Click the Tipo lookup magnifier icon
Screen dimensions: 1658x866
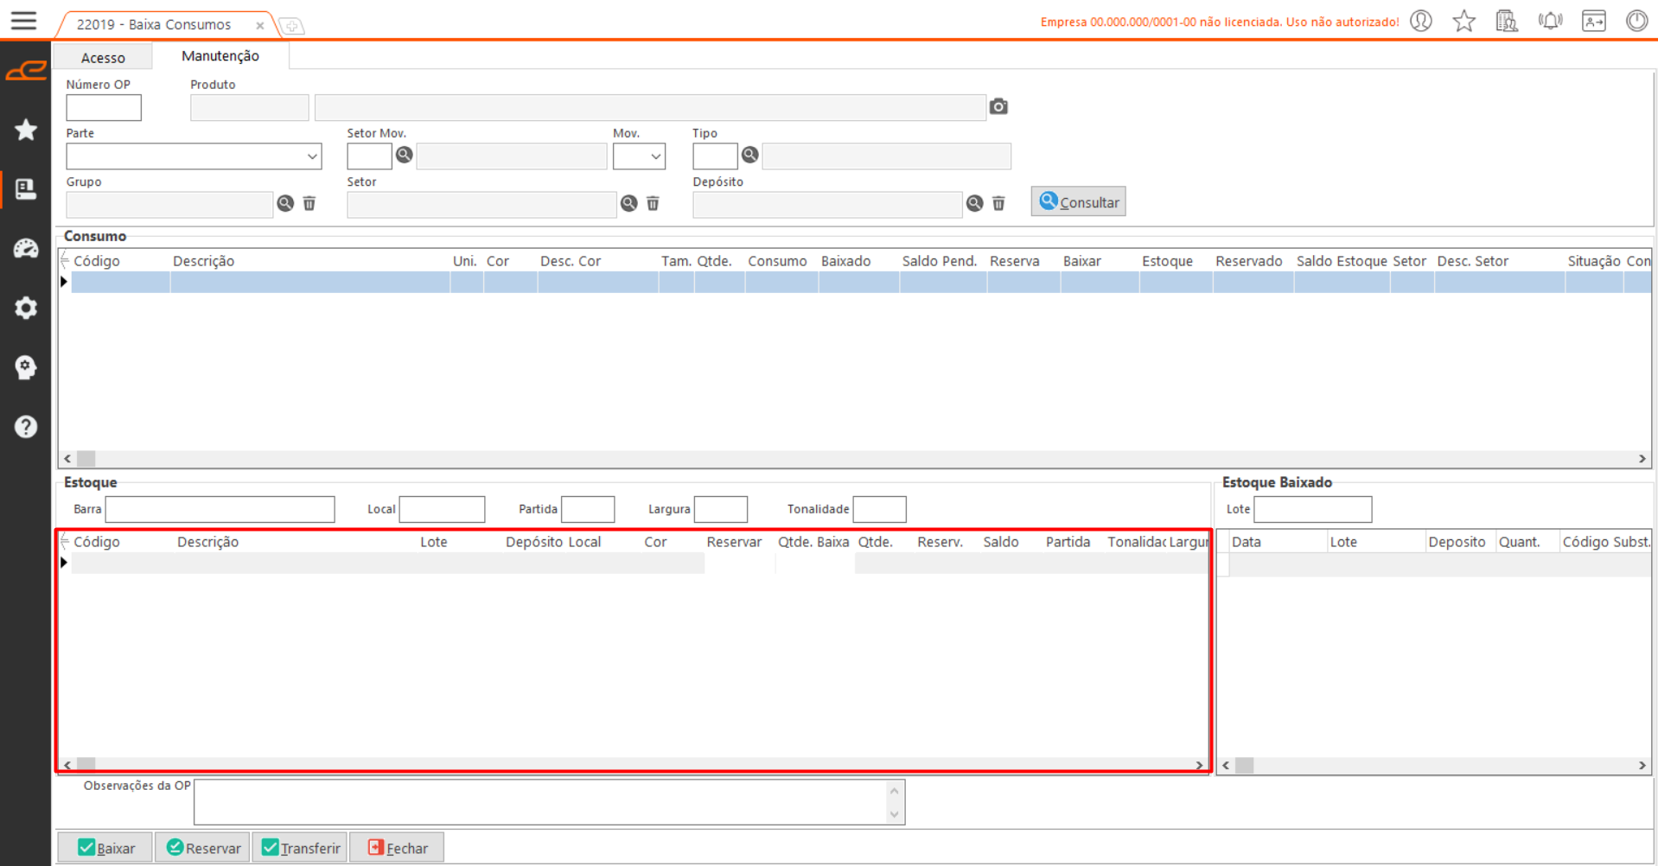[x=749, y=155]
